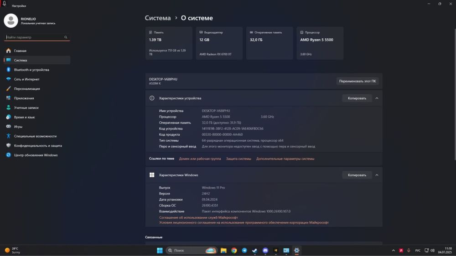Open the monitor-style app taskbar icon
This screenshot has height=256, width=456.
pyautogui.click(x=286, y=251)
